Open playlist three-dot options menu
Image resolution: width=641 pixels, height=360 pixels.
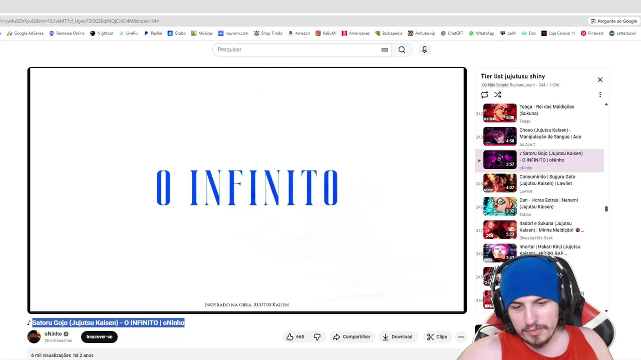pyautogui.click(x=600, y=94)
